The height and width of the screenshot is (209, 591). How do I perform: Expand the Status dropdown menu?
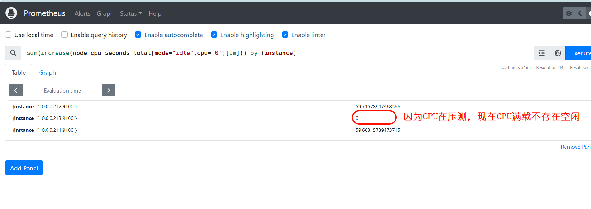(131, 13)
